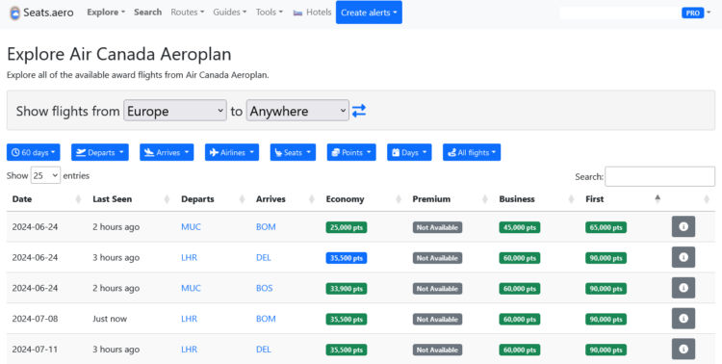Click the Seats.aero logo
Image resolution: width=722 pixels, height=364 pixels.
click(x=41, y=13)
